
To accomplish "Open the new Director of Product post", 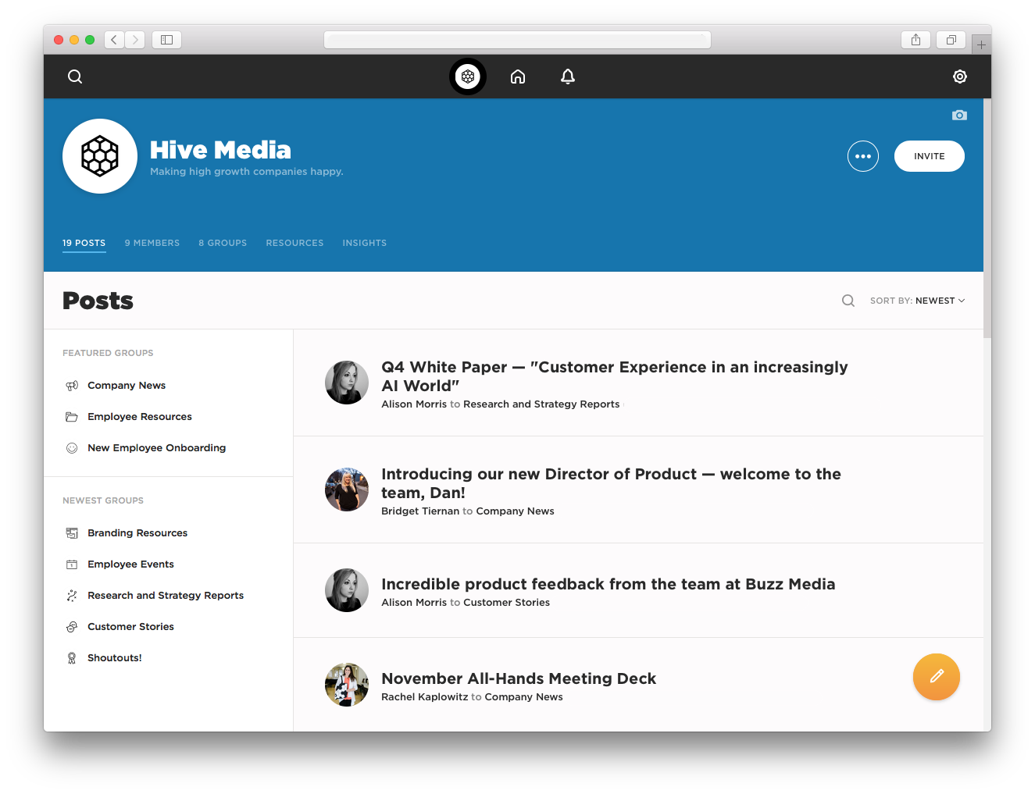I will [611, 483].
